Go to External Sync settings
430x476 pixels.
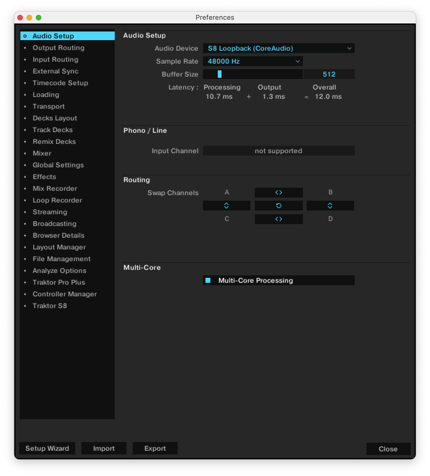pos(67,71)
